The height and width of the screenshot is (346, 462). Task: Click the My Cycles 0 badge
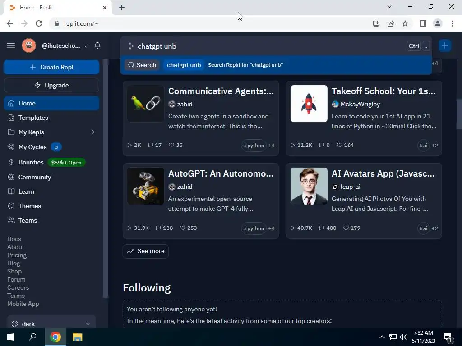click(56, 147)
